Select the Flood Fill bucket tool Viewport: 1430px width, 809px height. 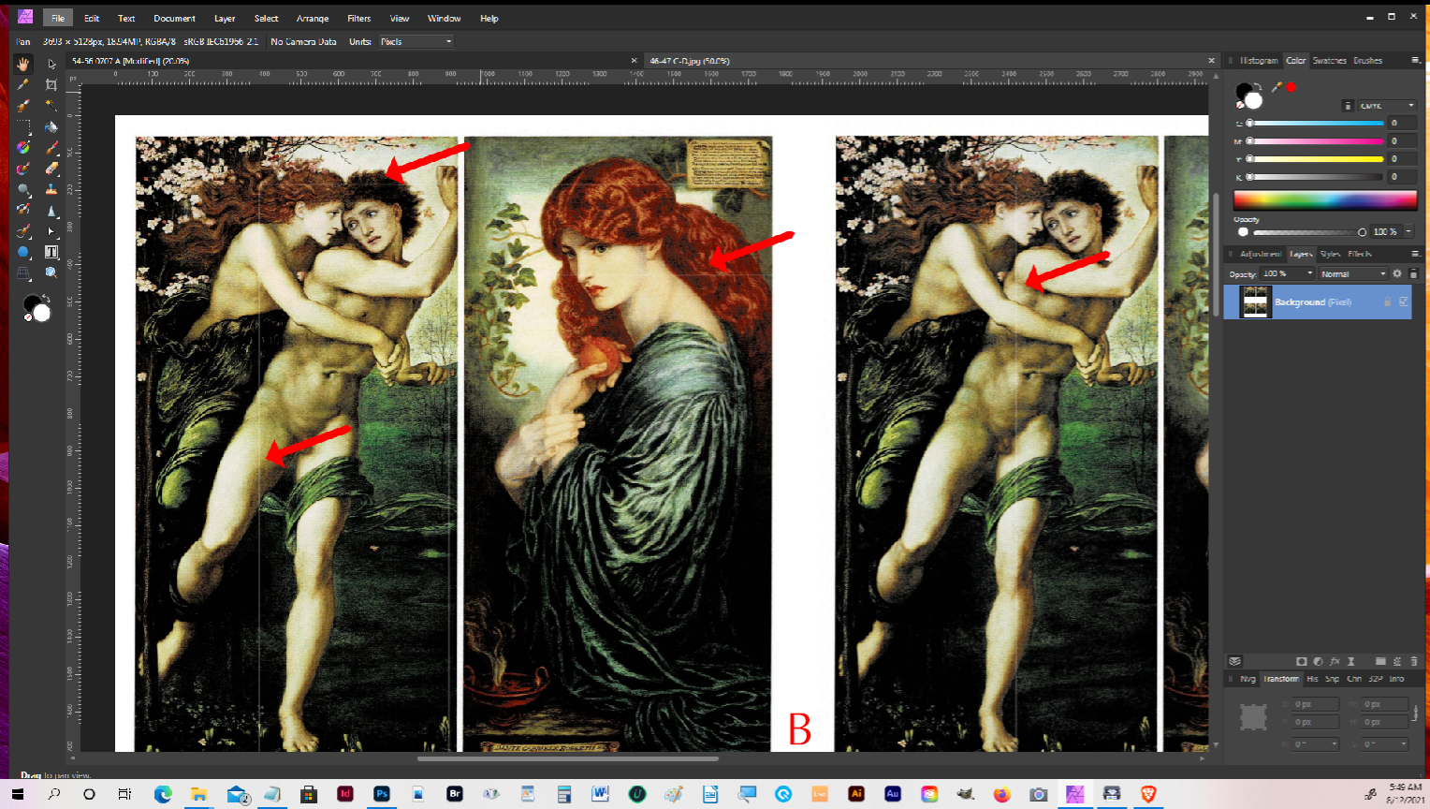[x=51, y=125]
